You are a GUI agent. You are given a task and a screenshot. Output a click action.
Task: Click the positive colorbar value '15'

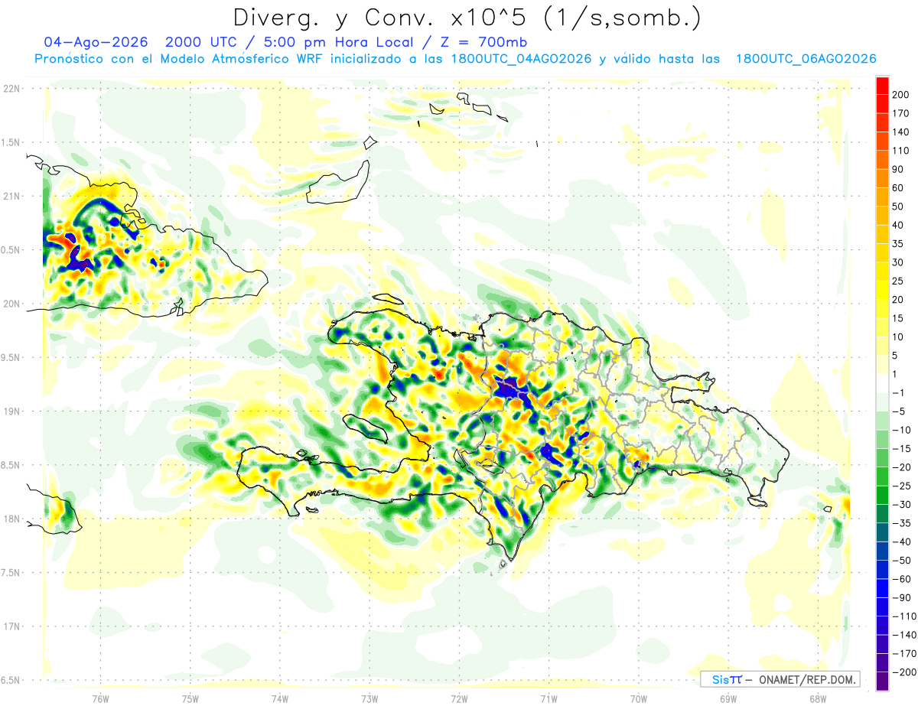tap(898, 318)
